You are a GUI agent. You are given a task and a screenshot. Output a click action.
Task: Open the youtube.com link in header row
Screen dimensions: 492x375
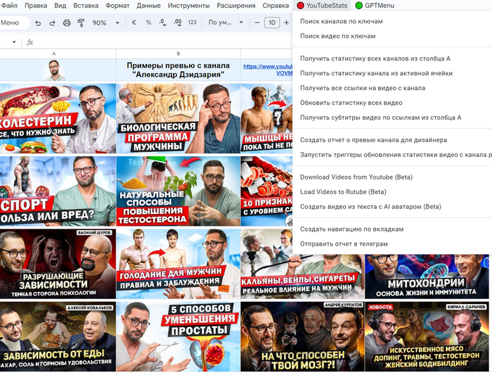(268, 70)
